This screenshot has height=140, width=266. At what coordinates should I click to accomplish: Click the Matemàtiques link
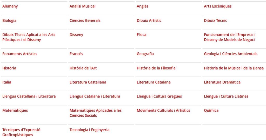point(15,110)
